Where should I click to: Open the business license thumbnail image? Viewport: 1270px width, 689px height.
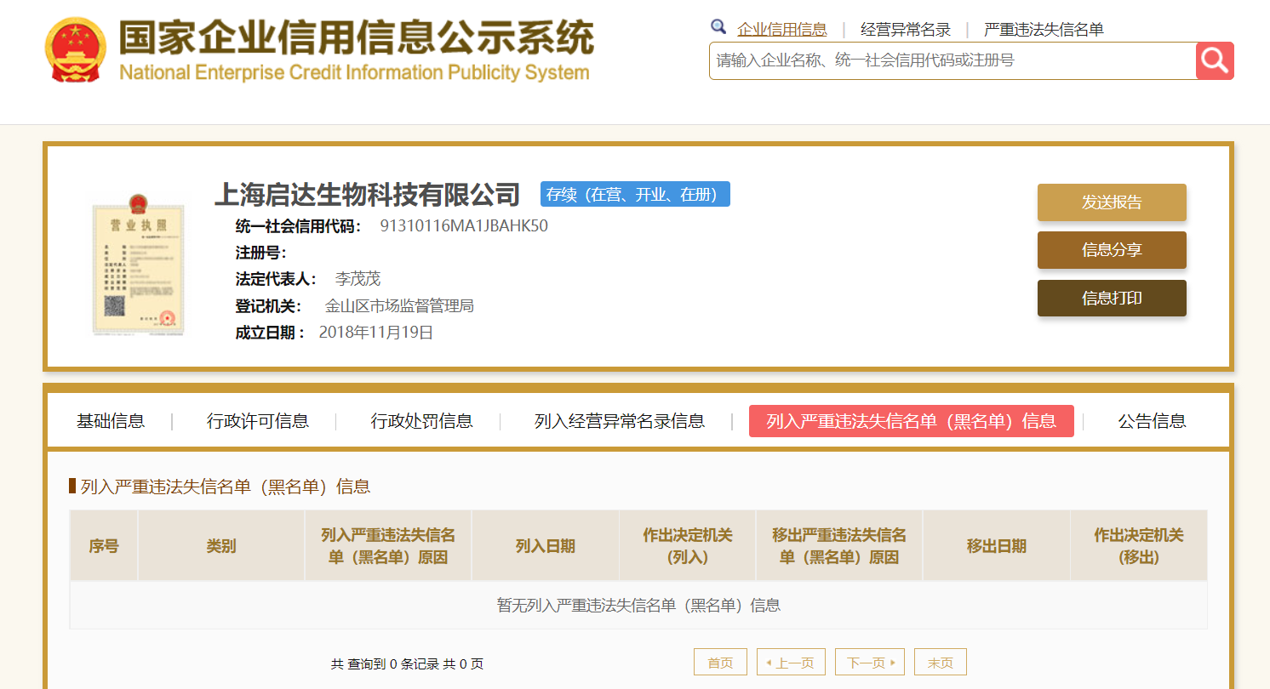139,264
